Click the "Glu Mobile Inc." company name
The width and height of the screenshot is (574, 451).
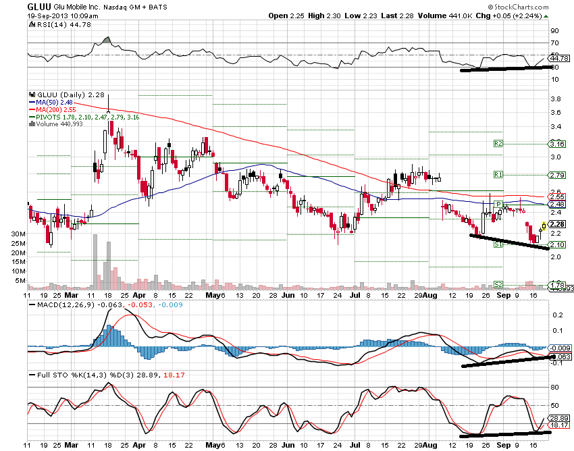77,7
